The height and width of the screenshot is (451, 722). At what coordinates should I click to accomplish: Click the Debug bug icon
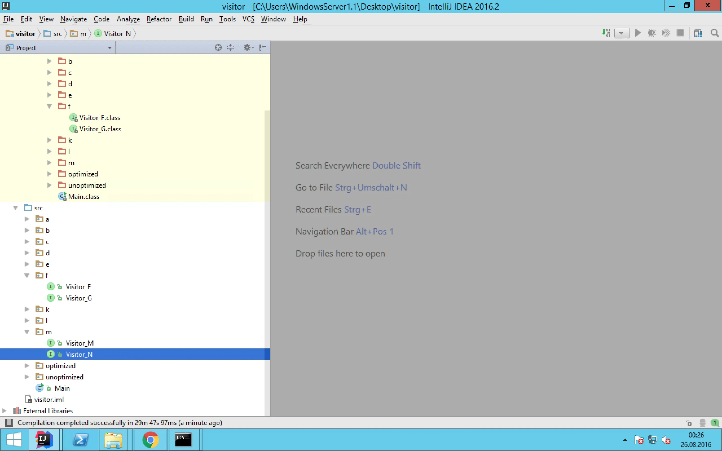(651, 33)
